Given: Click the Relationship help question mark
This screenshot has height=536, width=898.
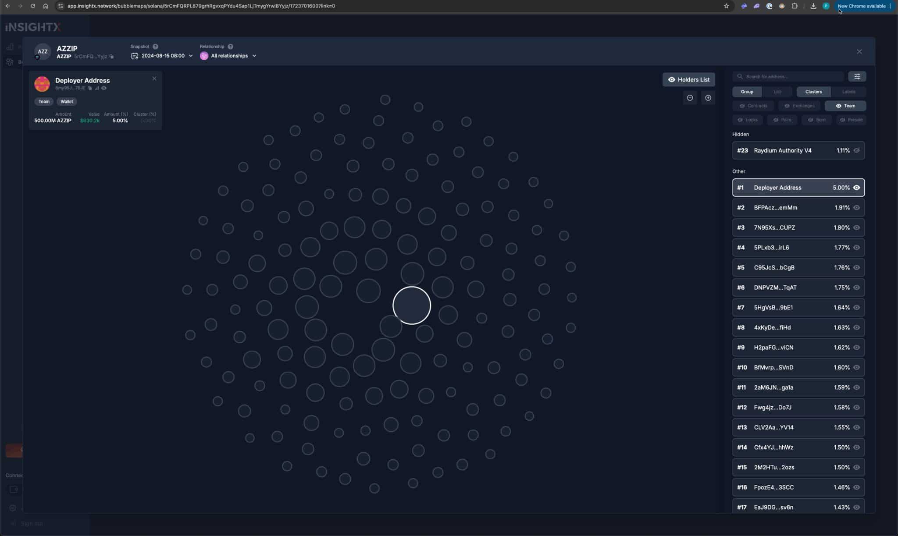Looking at the screenshot, I should [230, 46].
